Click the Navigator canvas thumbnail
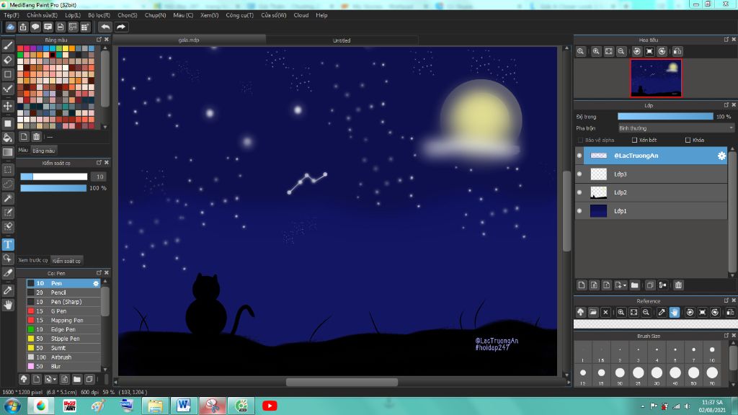The height and width of the screenshot is (415, 738). (656, 78)
